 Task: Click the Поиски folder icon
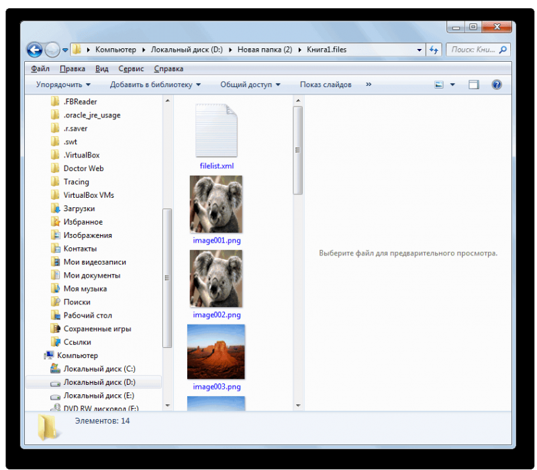(55, 302)
